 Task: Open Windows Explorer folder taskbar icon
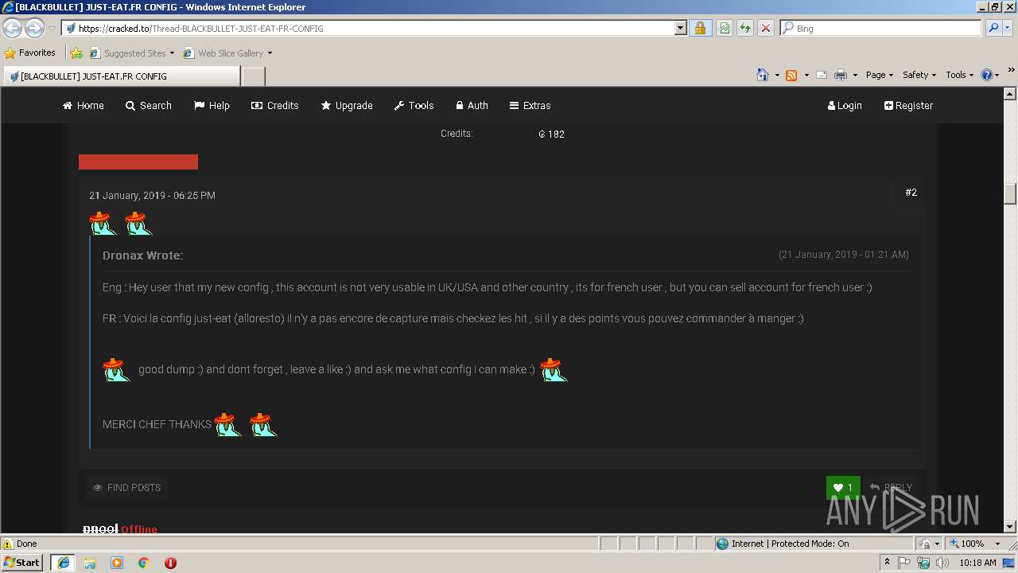coord(90,563)
